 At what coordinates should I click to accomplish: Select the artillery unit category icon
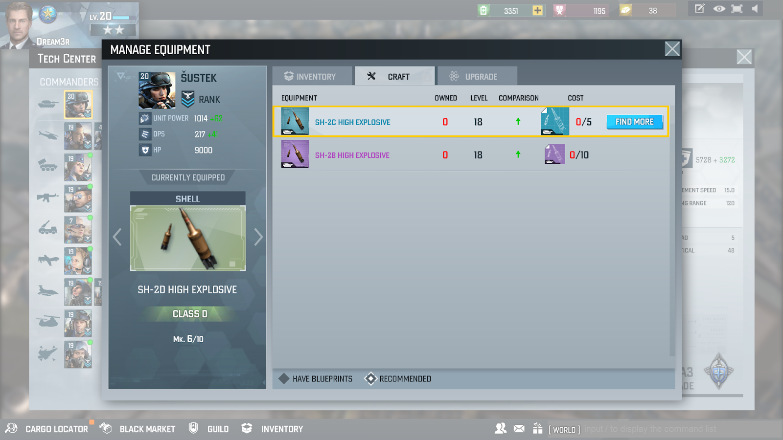click(x=48, y=228)
